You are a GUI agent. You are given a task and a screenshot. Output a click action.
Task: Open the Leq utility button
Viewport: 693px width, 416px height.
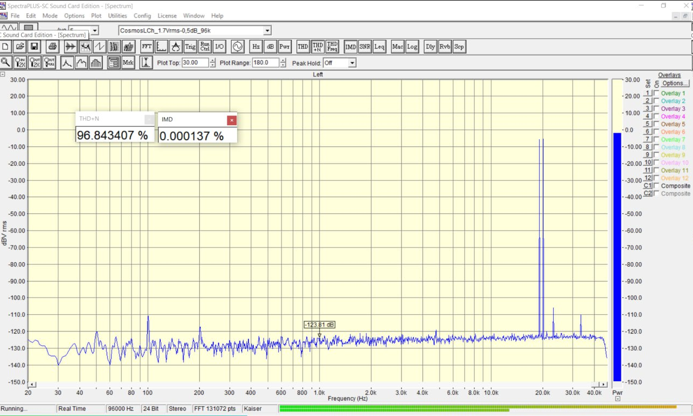pyautogui.click(x=380, y=47)
